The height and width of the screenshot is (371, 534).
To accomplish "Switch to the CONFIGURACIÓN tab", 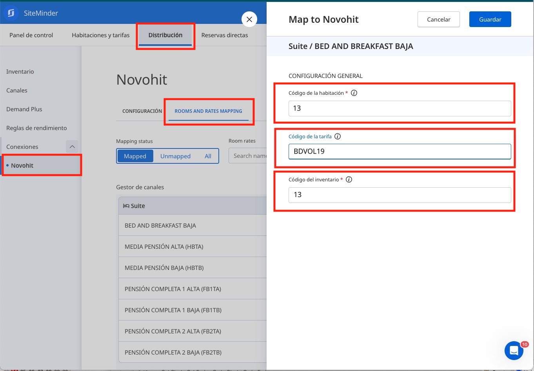I will click(x=142, y=111).
